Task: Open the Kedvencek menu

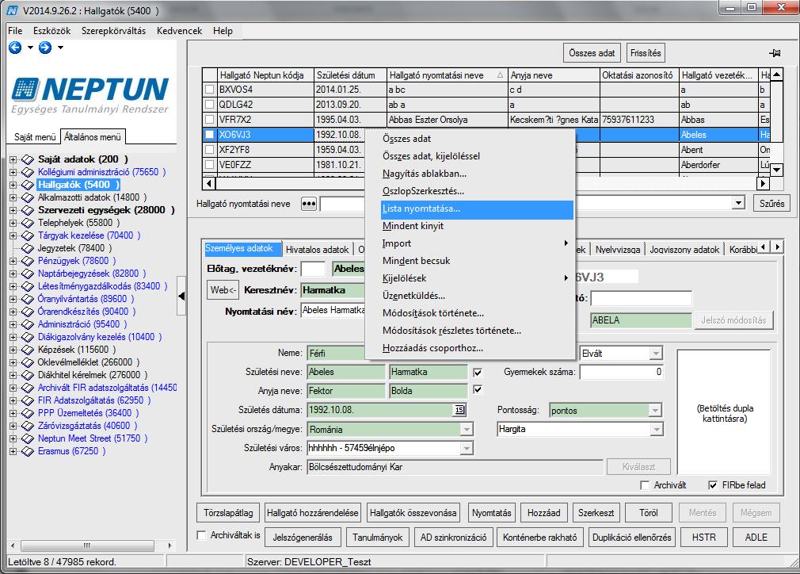Action: point(180,31)
